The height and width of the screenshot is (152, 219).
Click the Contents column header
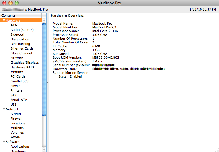point(21,15)
